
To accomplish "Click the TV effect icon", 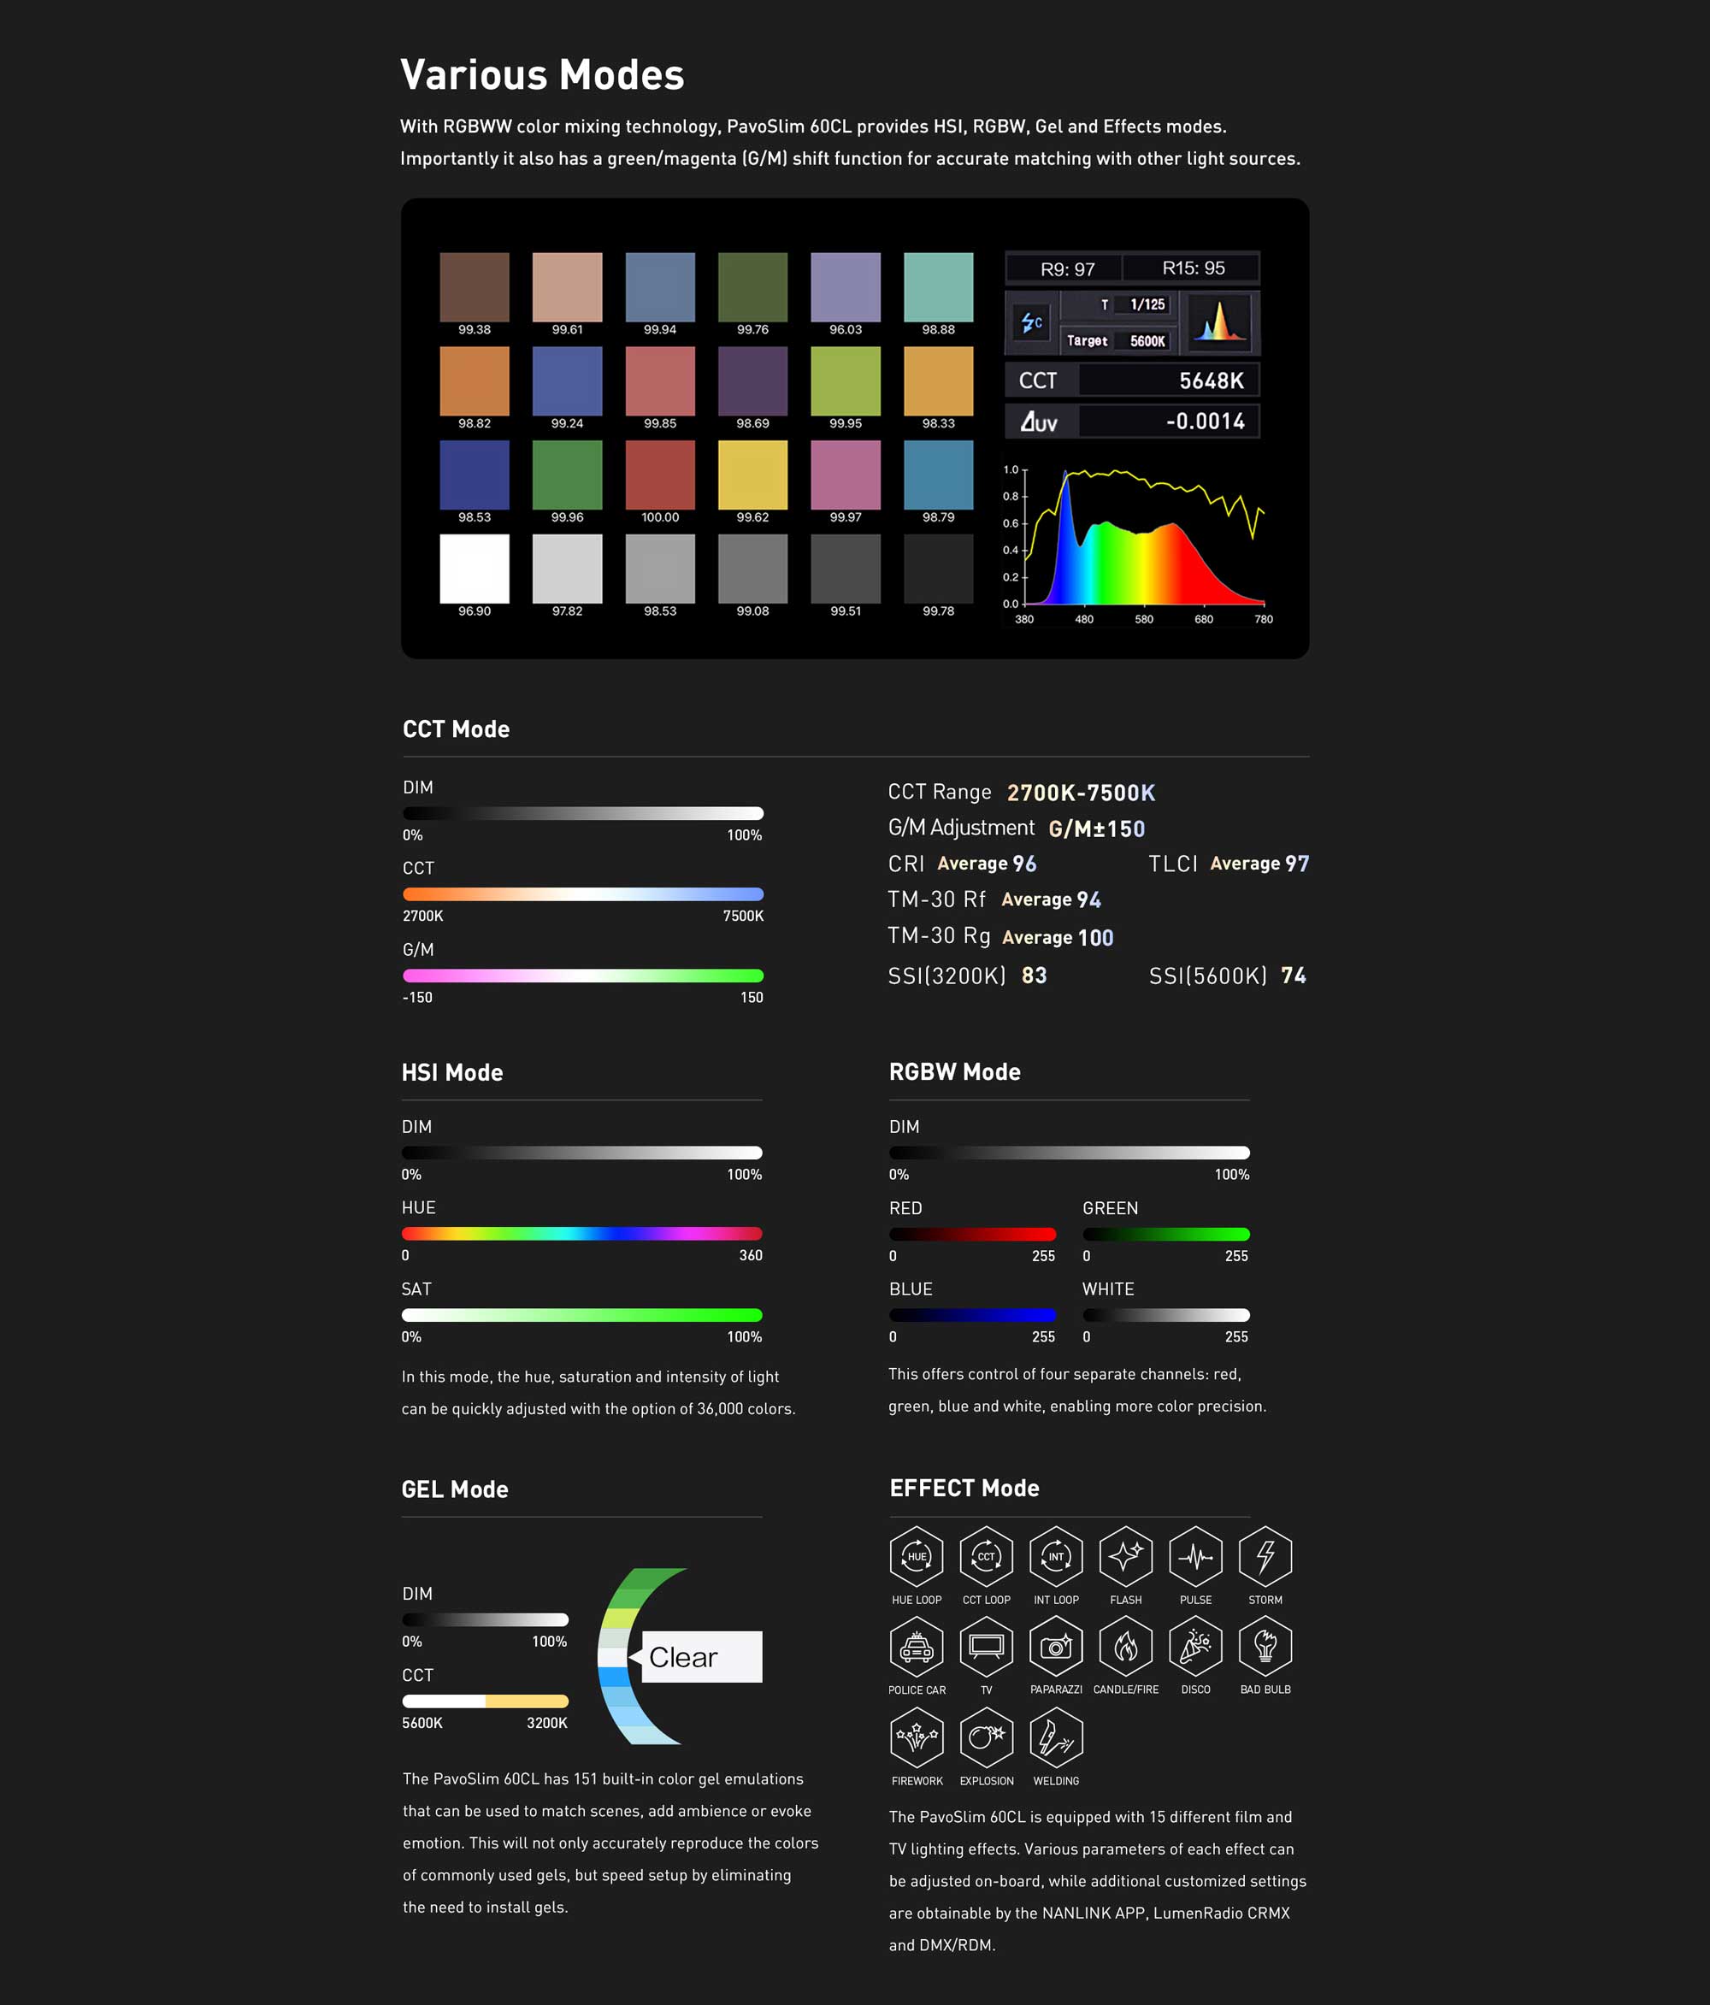I will point(986,1646).
